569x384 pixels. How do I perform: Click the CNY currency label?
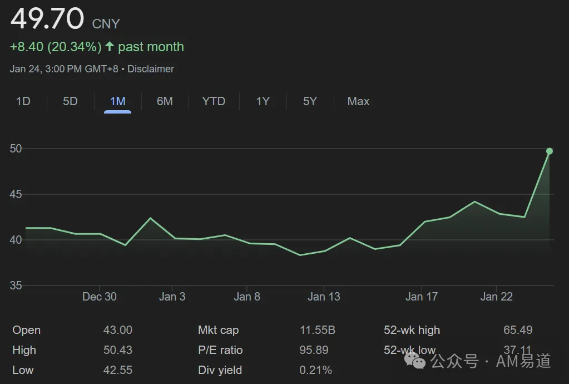click(106, 24)
